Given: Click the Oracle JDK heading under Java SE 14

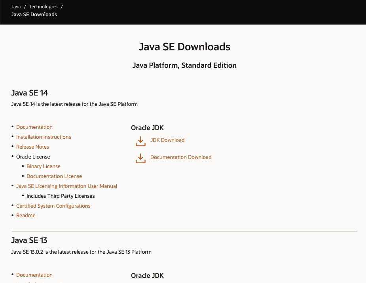Looking at the screenshot, I should coord(147,128).
